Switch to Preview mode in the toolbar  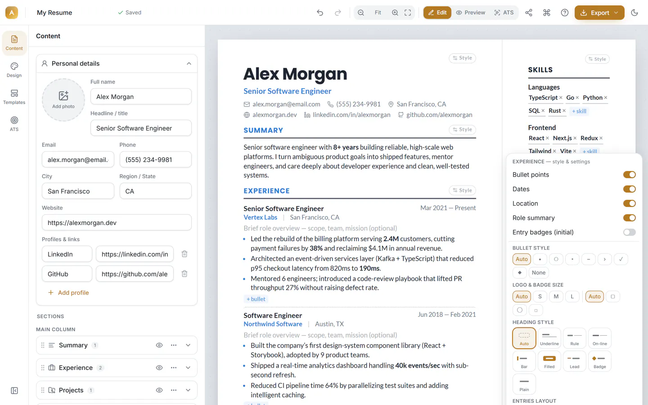tap(471, 13)
